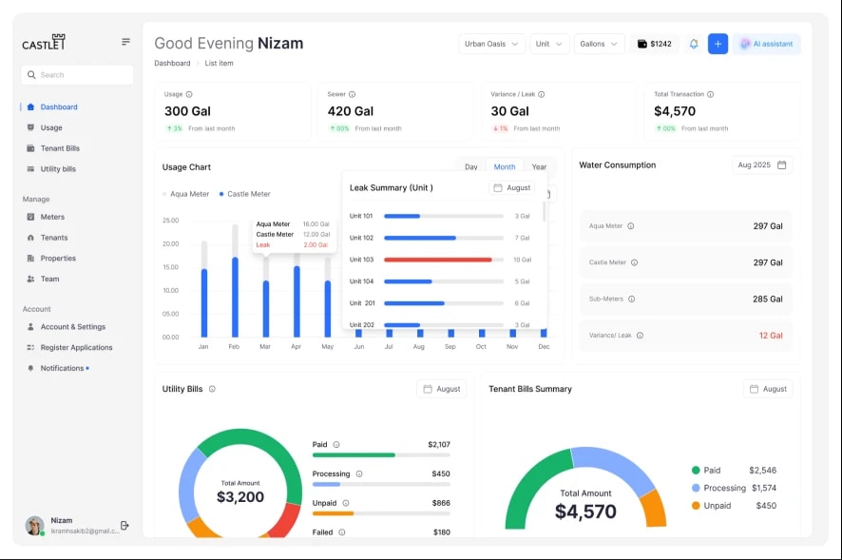This screenshot has width=842, height=560.
Task: Click the Castle logo
Action: 44,42
